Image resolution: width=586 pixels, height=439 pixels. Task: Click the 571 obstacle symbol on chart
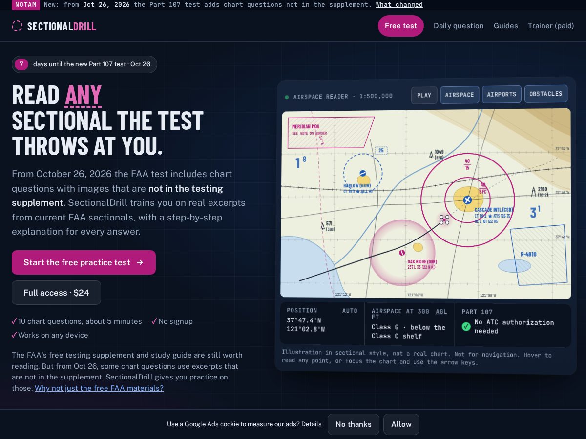[322, 226]
